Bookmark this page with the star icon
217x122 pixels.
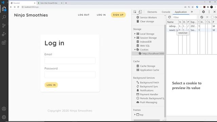[193, 7]
